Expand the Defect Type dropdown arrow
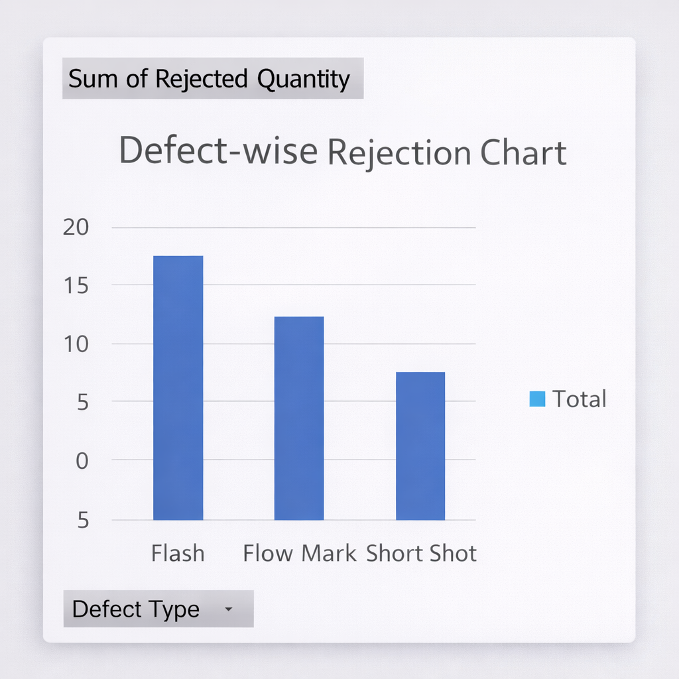The width and height of the screenshot is (679, 679). [229, 609]
